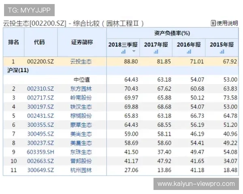
Task: Open stock code 300649.SZ link
Action: pos(40,170)
